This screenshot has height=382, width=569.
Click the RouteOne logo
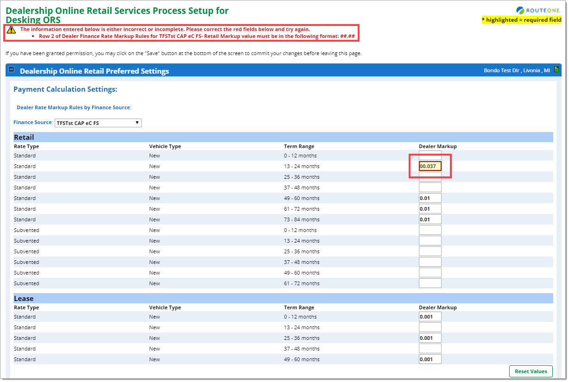pyautogui.click(x=538, y=10)
